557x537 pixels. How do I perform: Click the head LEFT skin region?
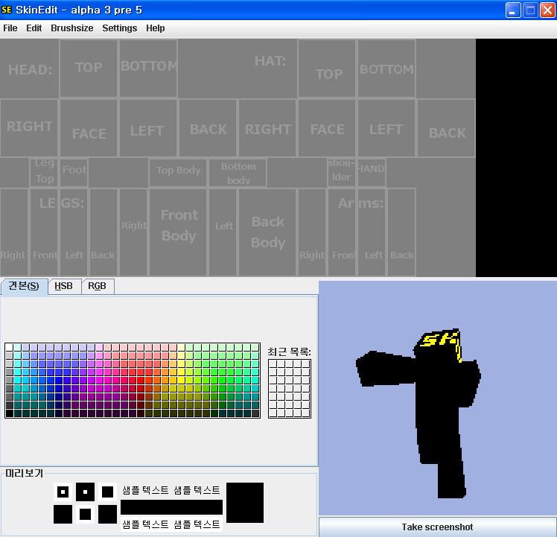coord(148,128)
